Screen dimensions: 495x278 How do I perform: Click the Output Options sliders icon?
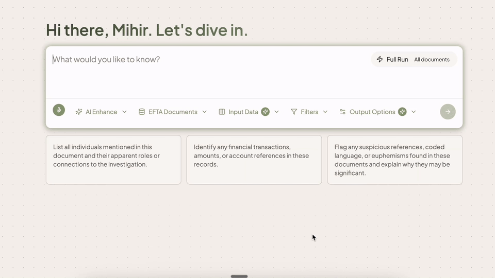point(342,112)
